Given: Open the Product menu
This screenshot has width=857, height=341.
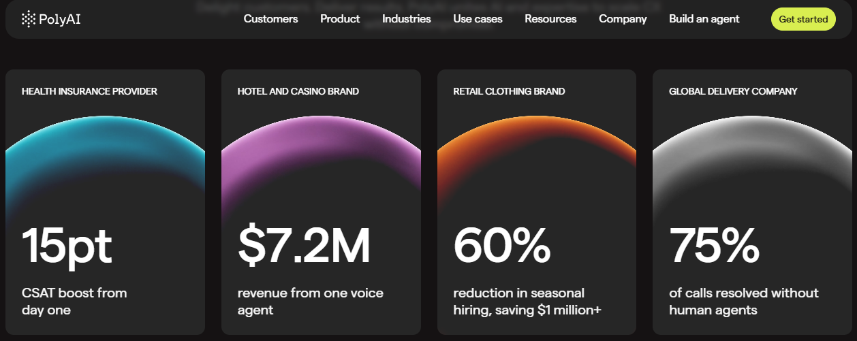Looking at the screenshot, I should point(340,19).
